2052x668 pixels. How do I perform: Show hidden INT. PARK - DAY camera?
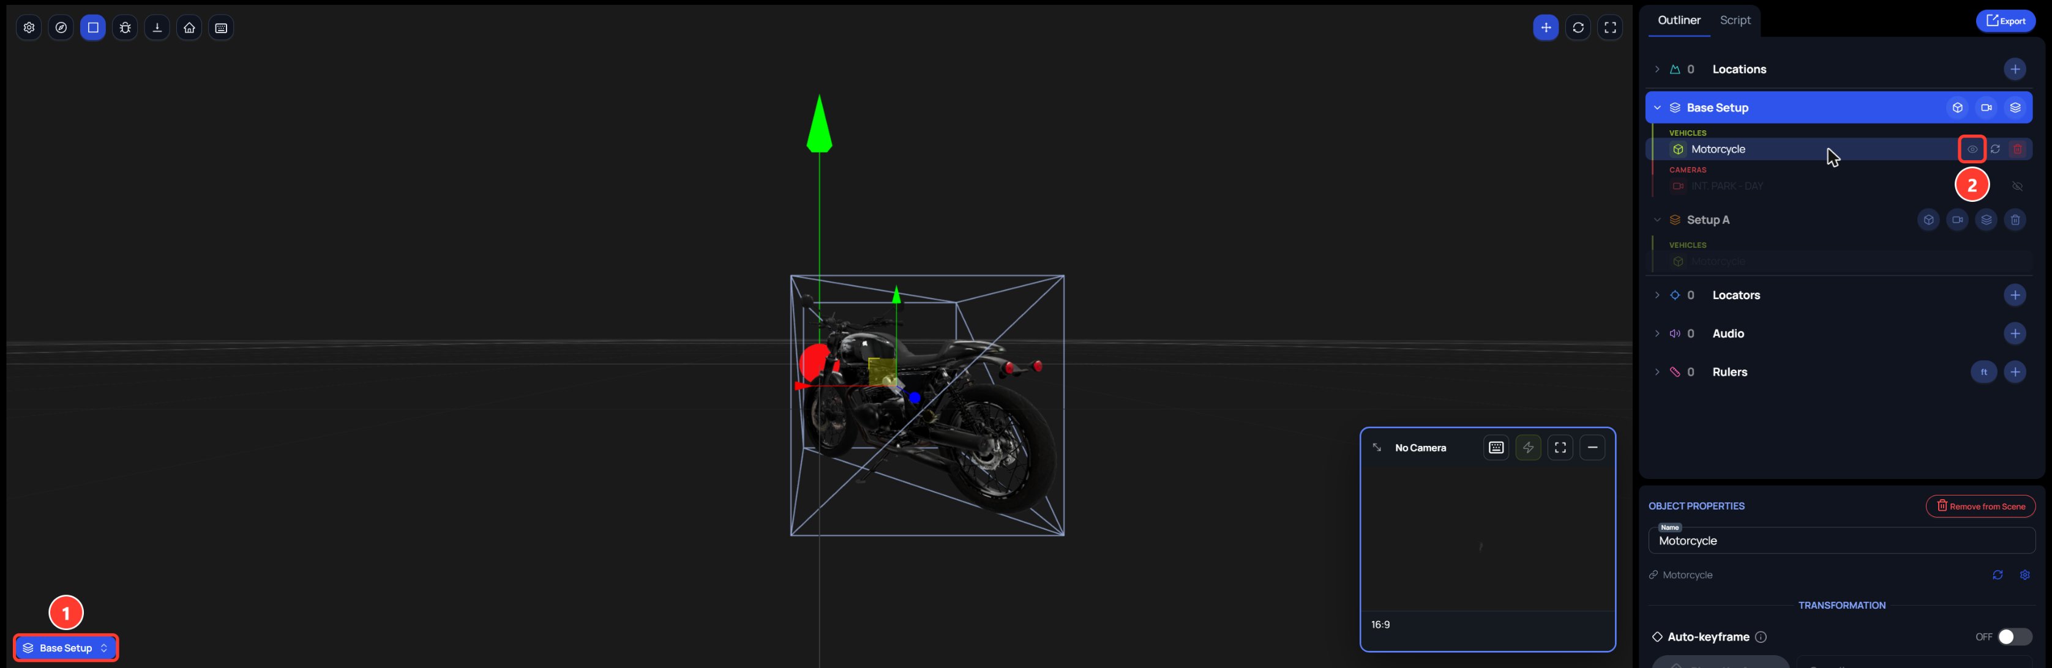click(2018, 187)
